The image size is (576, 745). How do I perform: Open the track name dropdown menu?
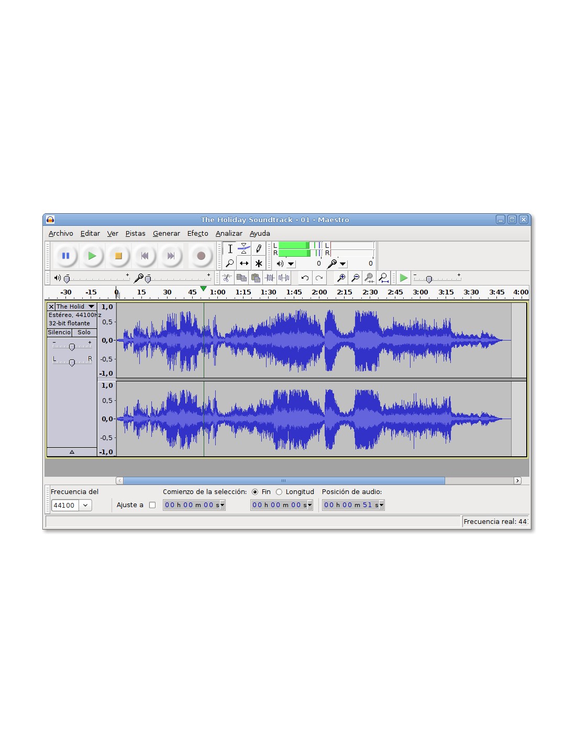(x=91, y=306)
